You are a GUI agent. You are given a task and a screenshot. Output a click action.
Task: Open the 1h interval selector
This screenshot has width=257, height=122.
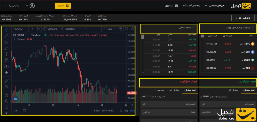point(32,29)
